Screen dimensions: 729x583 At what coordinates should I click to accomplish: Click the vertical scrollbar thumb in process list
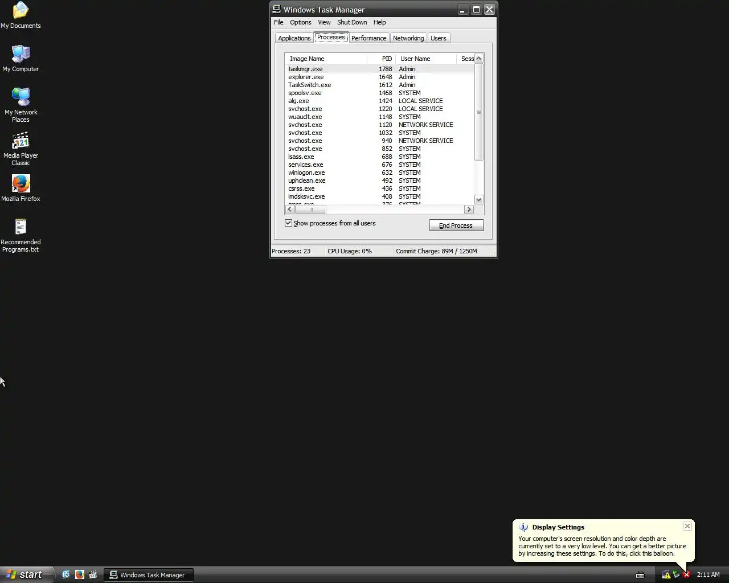tap(479, 112)
